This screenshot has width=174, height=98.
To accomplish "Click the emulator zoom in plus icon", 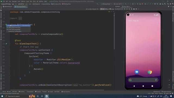I will [169, 80].
